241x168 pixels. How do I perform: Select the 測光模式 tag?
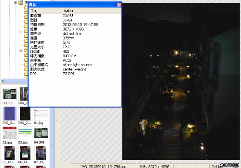(37, 69)
